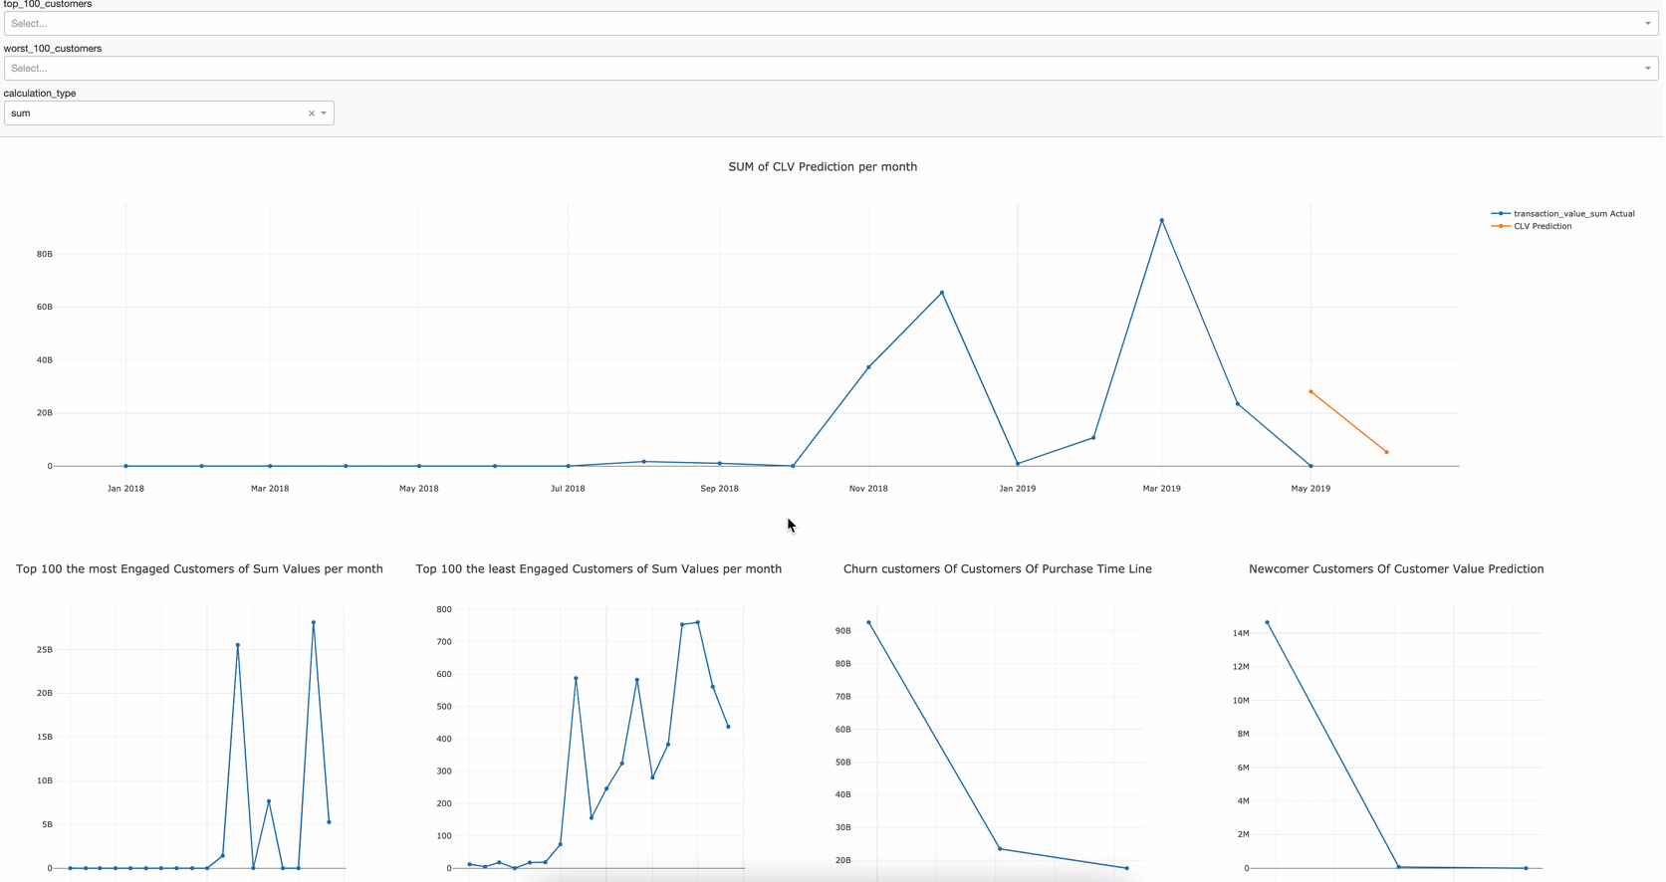The width and height of the screenshot is (1666, 882).
Task: Expand the worst_100_customers dropdown arrow
Action: [x=1647, y=69]
